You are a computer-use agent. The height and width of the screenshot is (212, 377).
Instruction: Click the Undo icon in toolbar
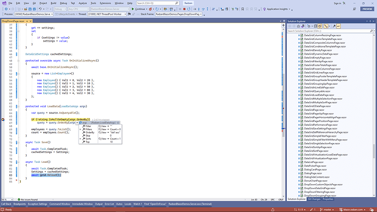point(40,9)
